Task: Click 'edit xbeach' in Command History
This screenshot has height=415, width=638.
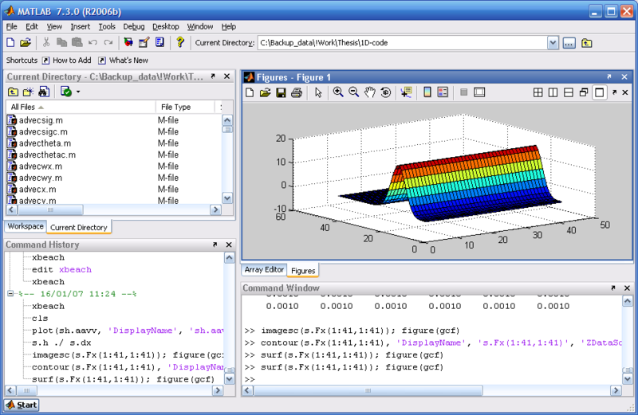Action: [62, 269]
